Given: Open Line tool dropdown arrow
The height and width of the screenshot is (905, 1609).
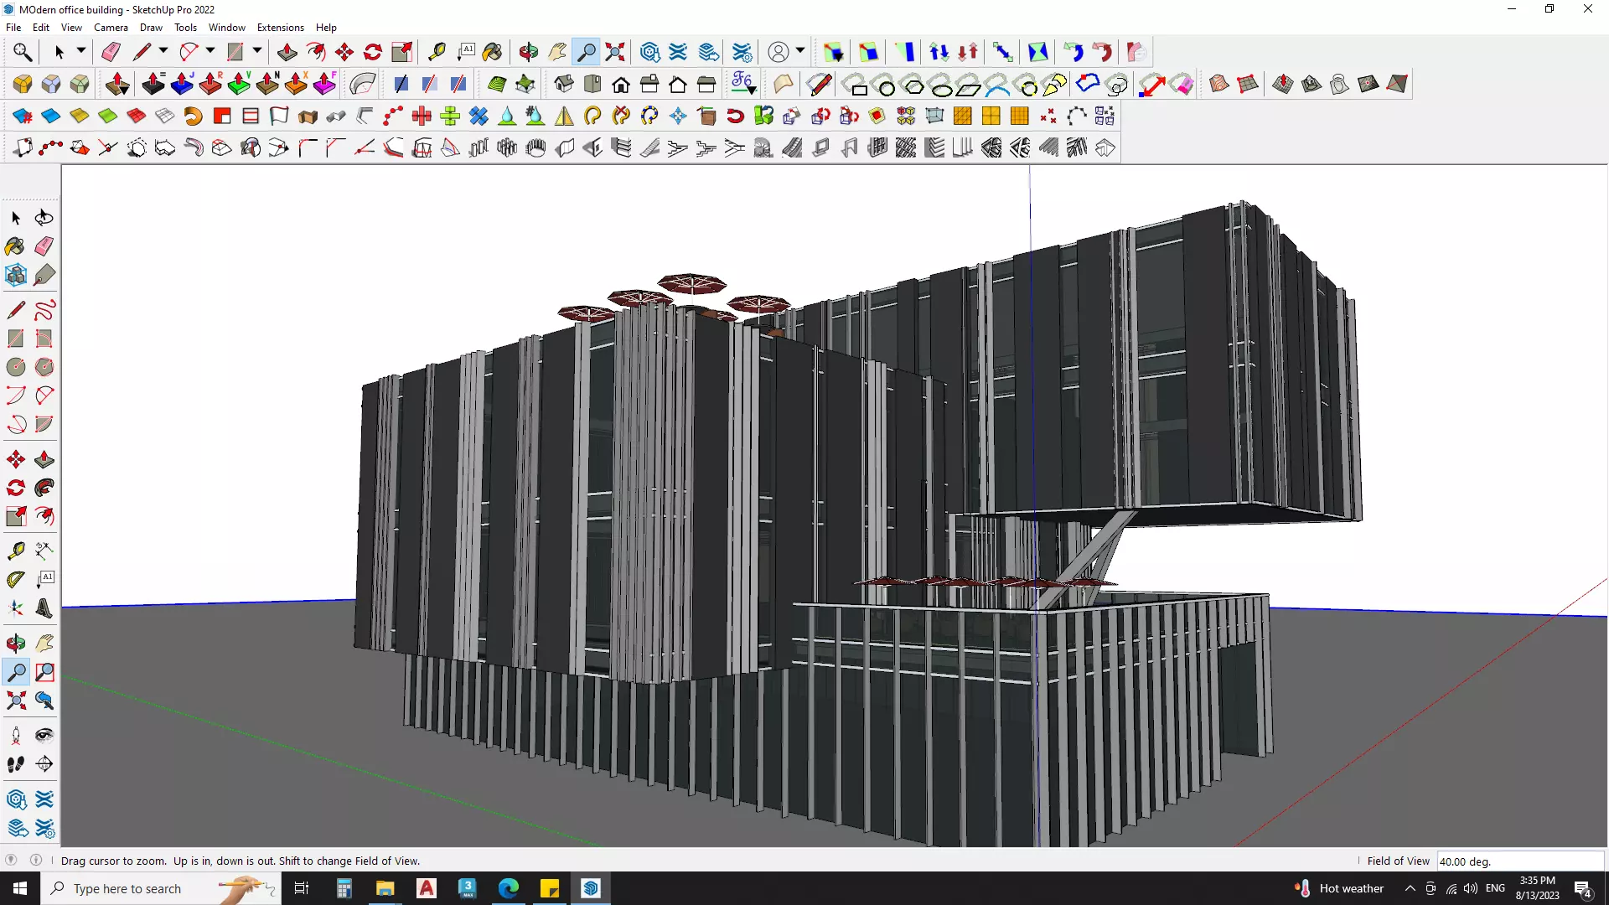Looking at the screenshot, I should click(163, 51).
